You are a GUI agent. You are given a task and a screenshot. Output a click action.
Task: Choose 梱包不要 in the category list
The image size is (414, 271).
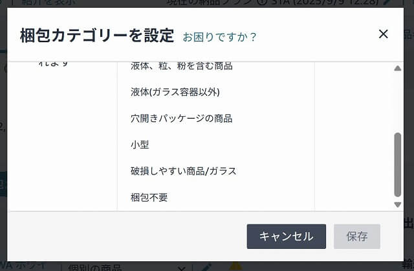149,197
